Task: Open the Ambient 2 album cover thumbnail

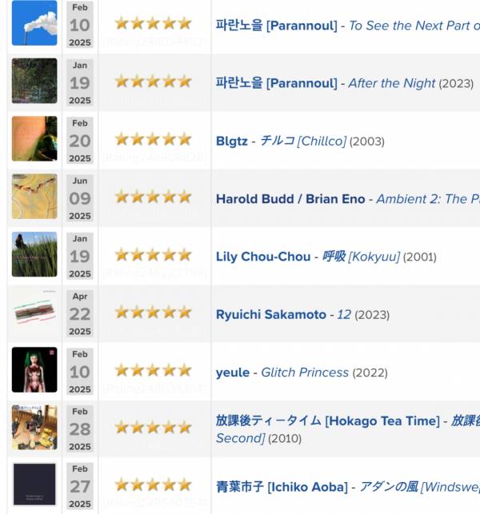Action: 34,197
